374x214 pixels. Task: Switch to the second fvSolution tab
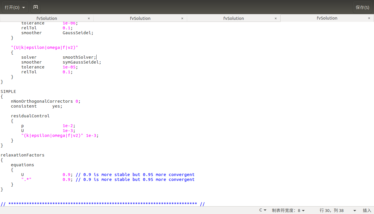coord(140,18)
